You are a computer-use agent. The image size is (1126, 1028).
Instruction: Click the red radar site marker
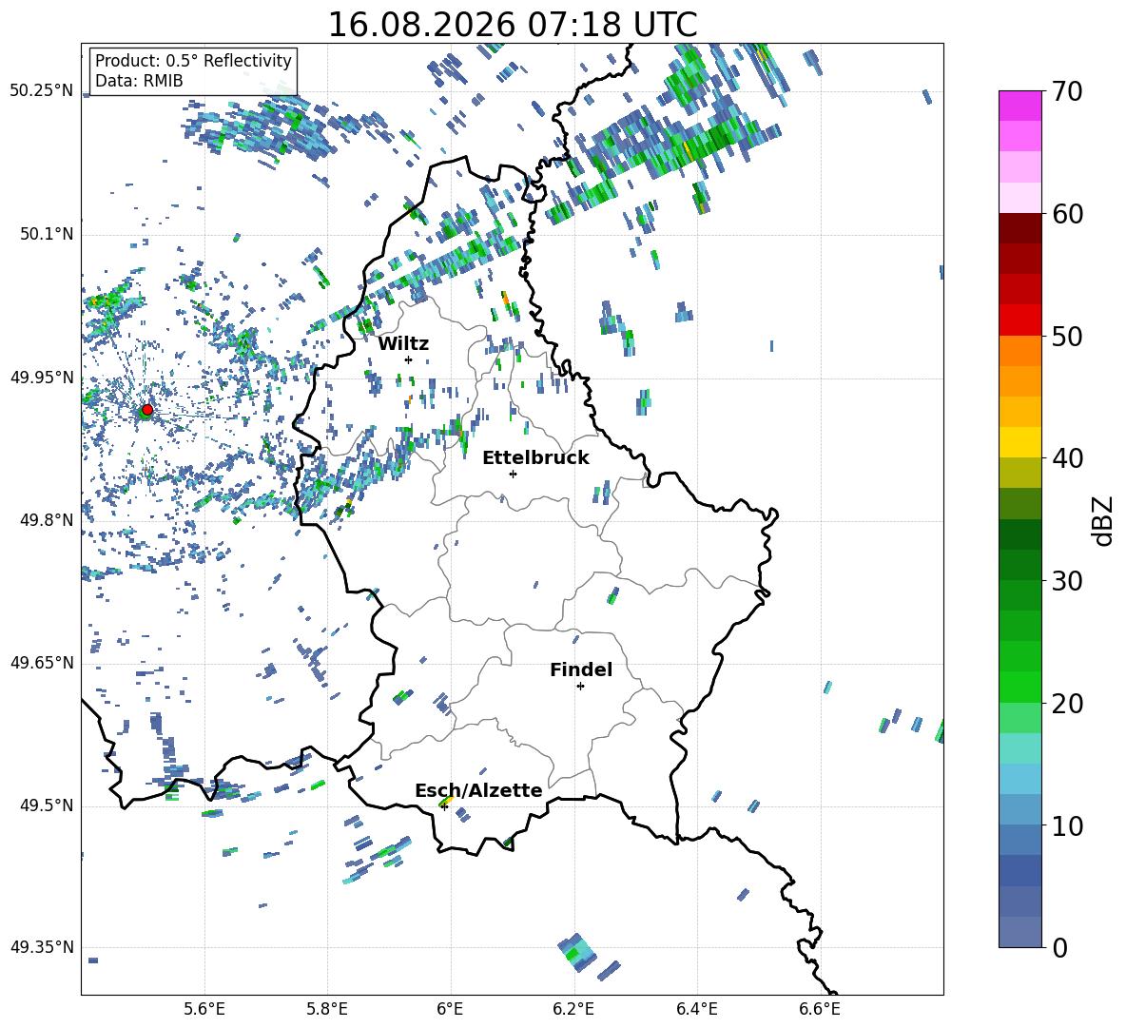click(147, 410)
